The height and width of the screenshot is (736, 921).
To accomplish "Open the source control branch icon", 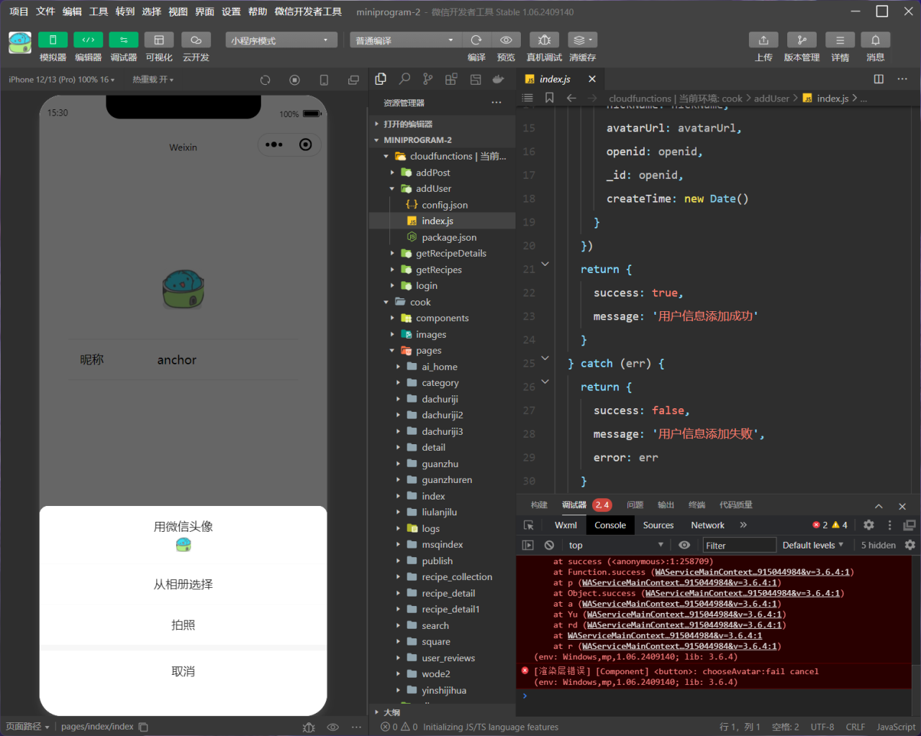I will point(428,79).
